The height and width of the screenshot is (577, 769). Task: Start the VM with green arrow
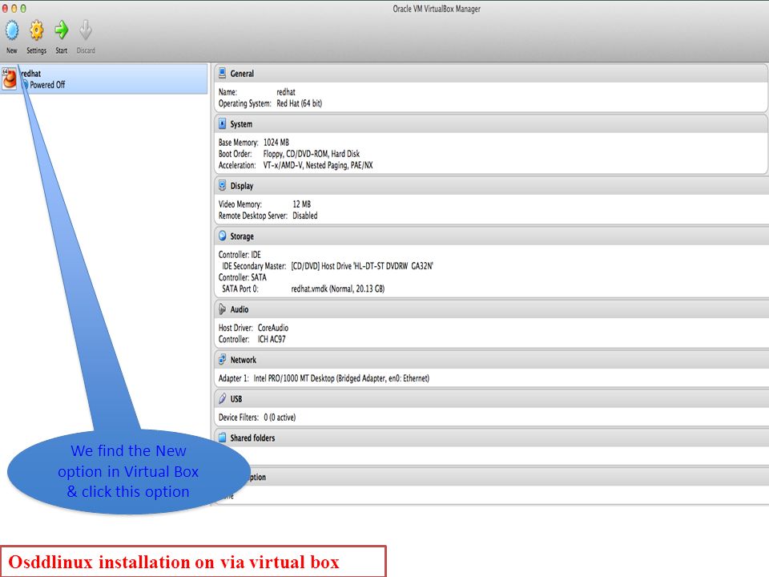coord(62,30)
